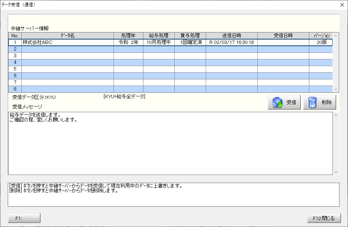Image resolution: width=348 pixels, height=227 pixels.
Task: Click the 賞与処理 column header
Action: pyautogui.click(x=190, y=35)
